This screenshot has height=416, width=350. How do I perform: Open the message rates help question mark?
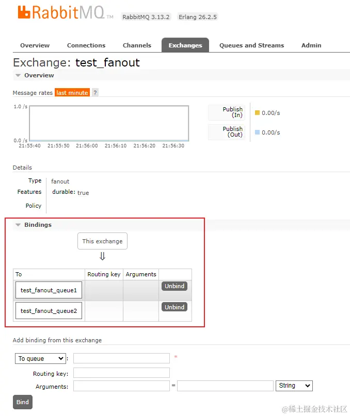(95, 93)
